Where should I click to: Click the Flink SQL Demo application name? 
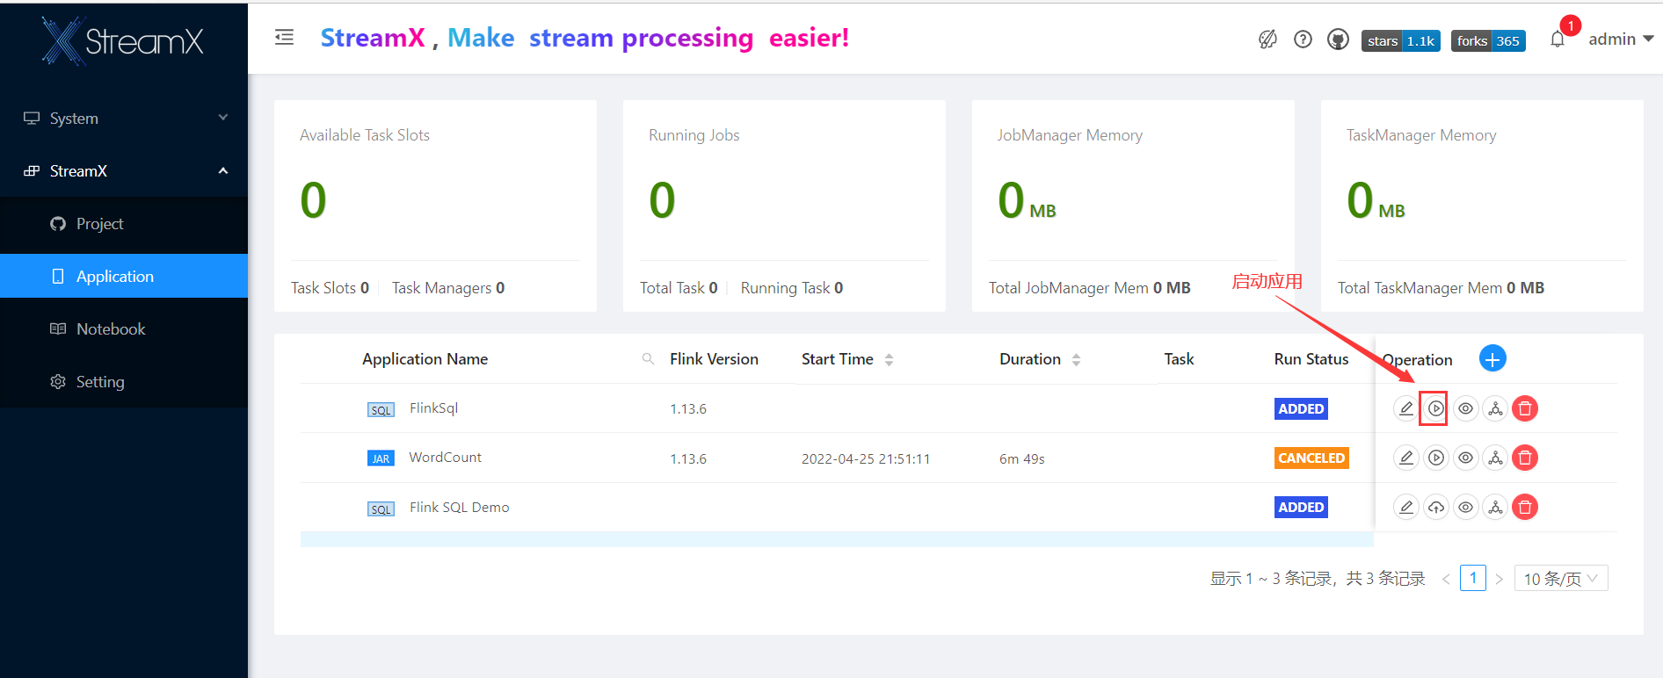coord(459,507)
